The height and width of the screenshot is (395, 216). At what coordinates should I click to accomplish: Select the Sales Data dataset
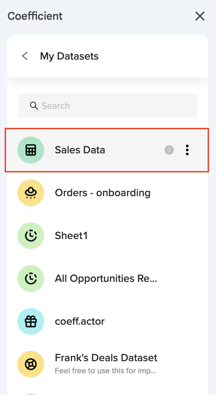click(80, 150)
